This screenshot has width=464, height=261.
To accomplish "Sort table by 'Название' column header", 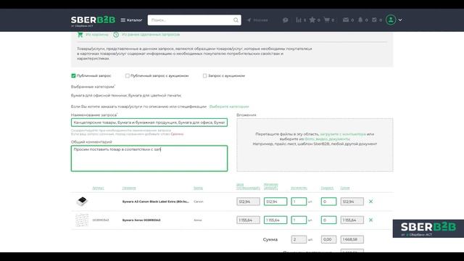I will (x=129, y=188).
